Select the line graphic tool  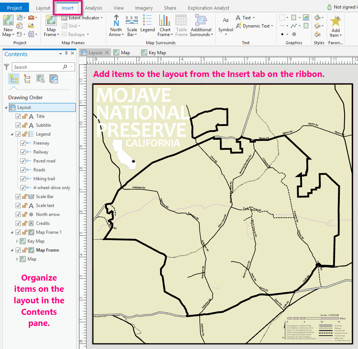294,26
